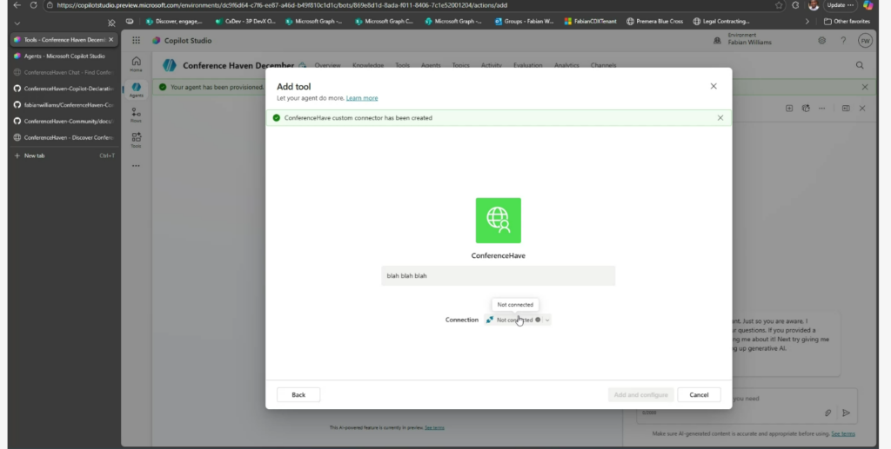
Task: Switch to ConferenceHaven-Copilot-Declarative GitHub tab
Action: click(x=64, y=89)
